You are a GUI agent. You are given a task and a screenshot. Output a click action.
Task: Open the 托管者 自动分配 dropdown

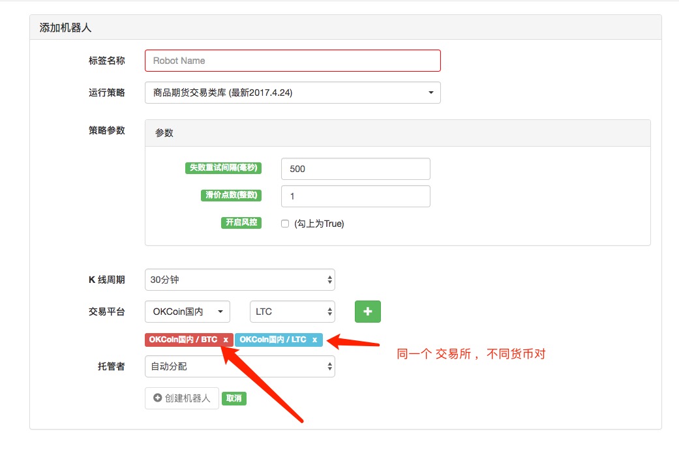pyautogui.click(x=240, y=366)
